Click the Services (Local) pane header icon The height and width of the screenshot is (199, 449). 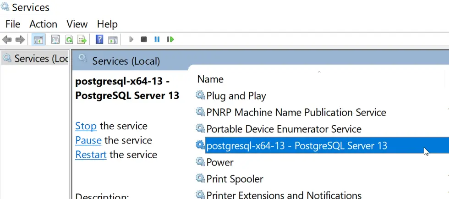click(83, 59)
